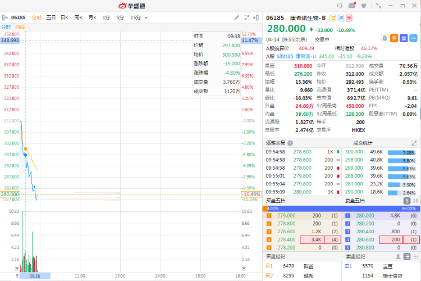Switch order book depth to 10 levels

click(x=415, y=201)
